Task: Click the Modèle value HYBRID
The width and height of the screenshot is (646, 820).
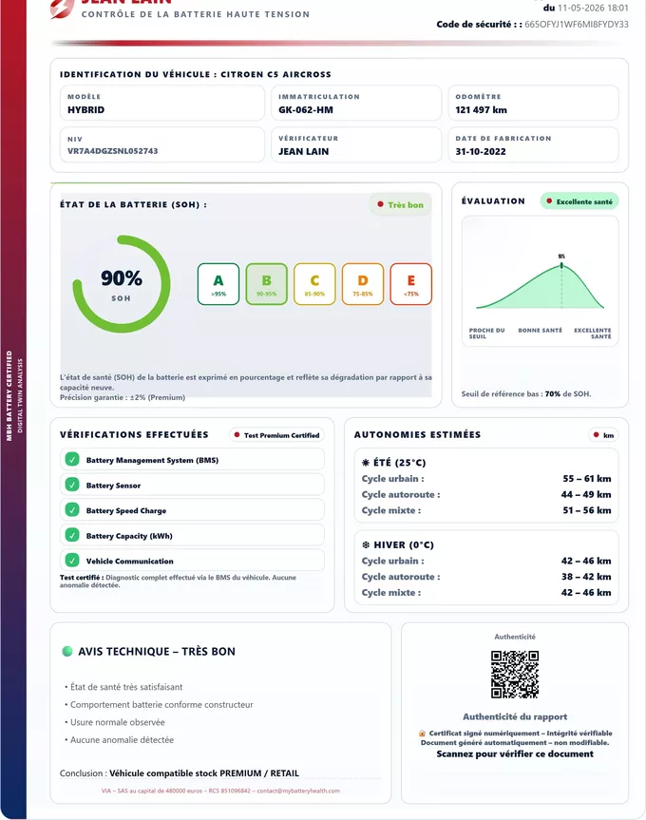Action: coord(85,110)
